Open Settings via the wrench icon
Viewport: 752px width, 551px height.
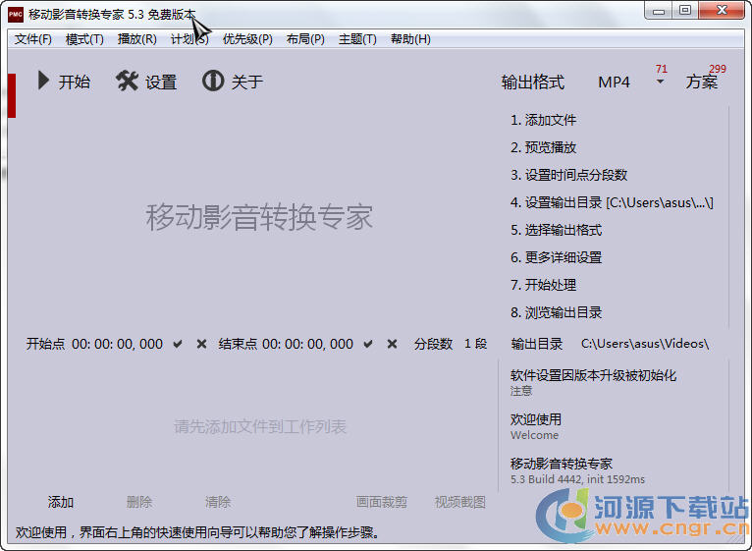click(127, 82)
